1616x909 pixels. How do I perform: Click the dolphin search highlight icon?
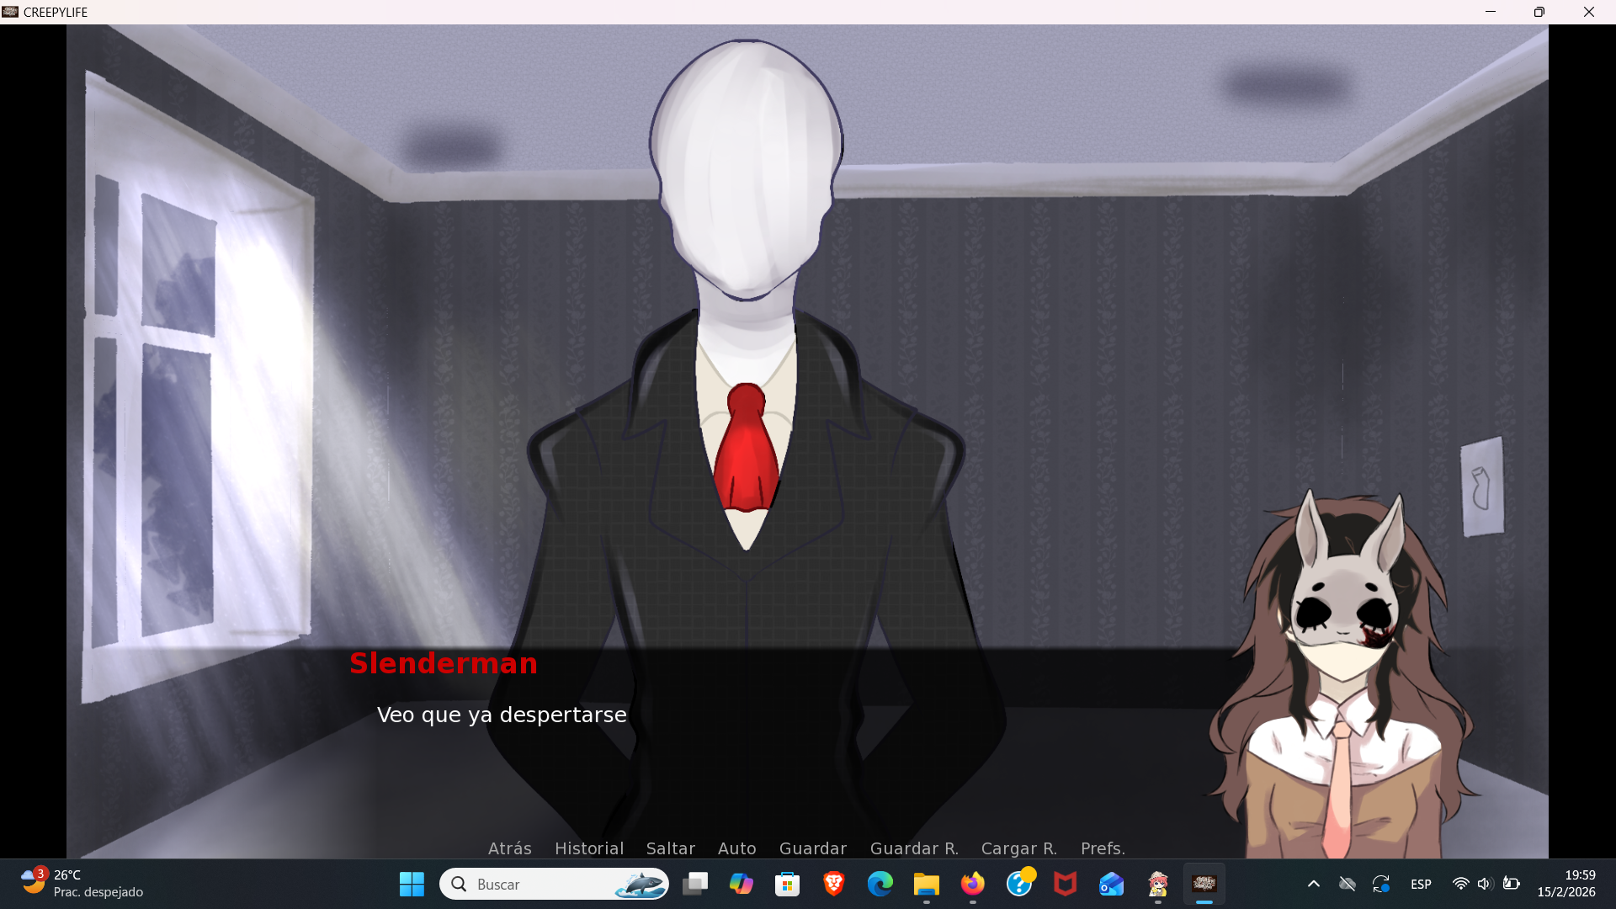[x=640, y=884]
